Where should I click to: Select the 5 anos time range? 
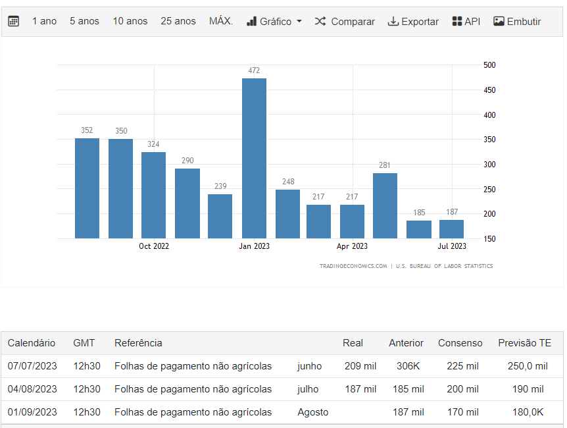(84, 22)
